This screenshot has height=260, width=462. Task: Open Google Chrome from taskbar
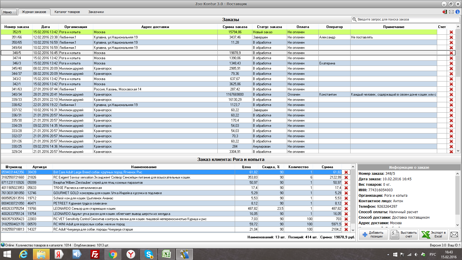click(x=113, y=254)
